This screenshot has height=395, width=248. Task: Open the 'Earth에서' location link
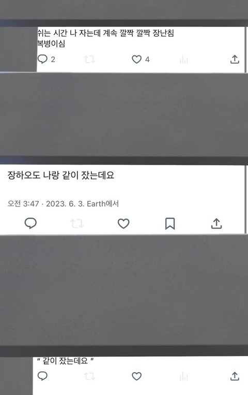103,203
